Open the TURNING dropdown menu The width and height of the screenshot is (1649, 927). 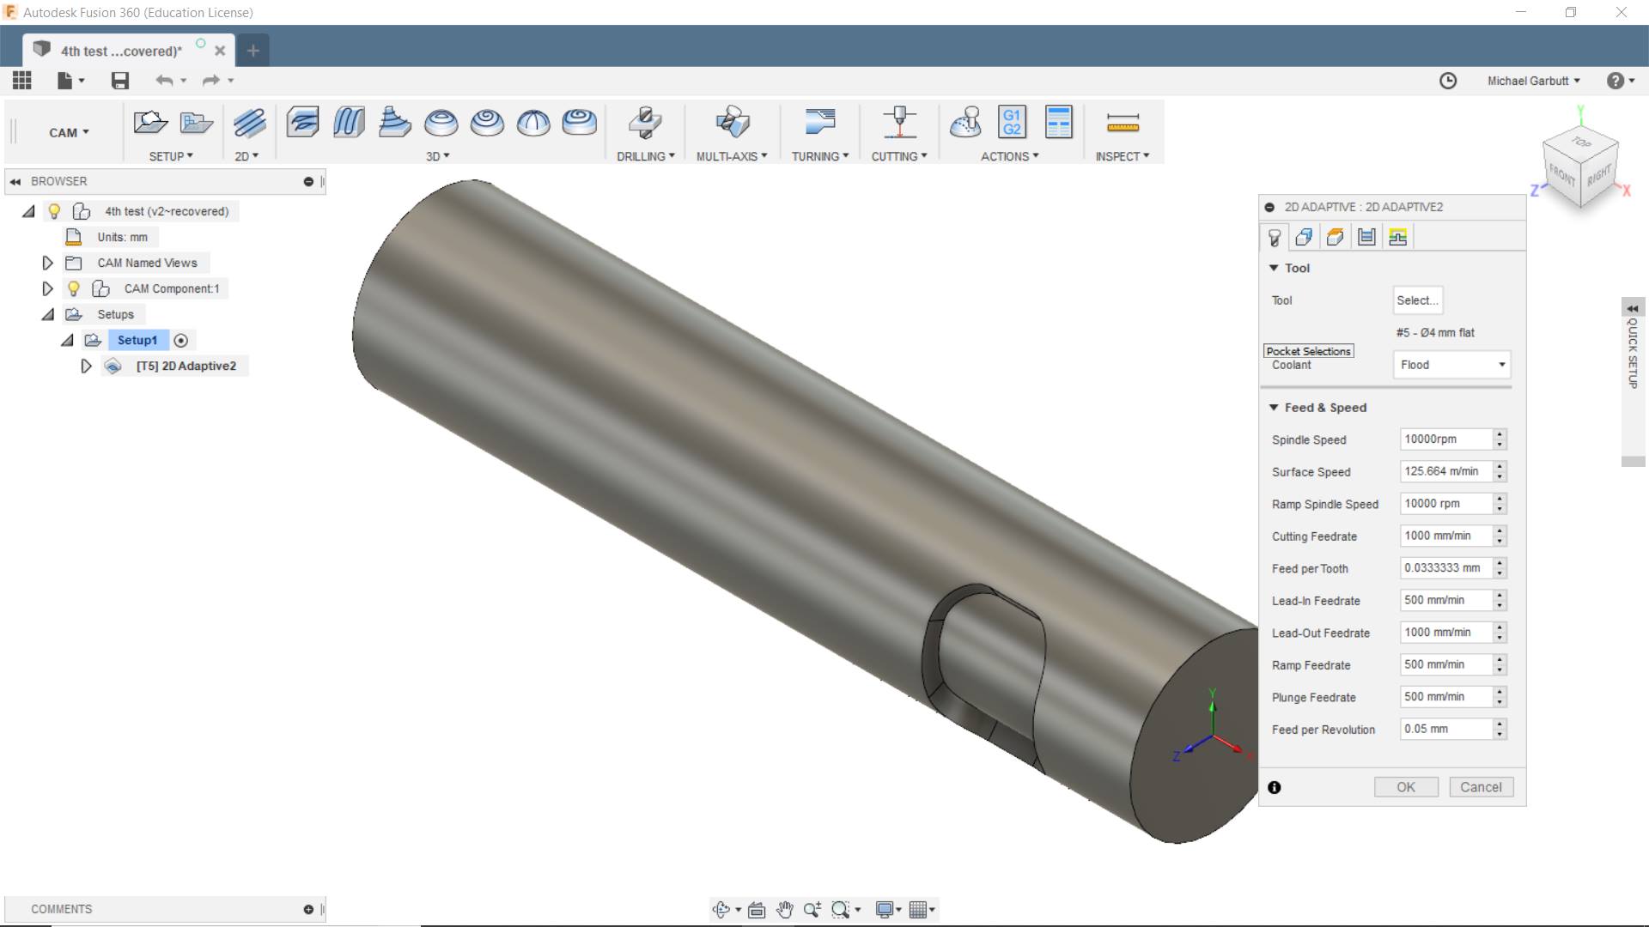pos(820,156)
